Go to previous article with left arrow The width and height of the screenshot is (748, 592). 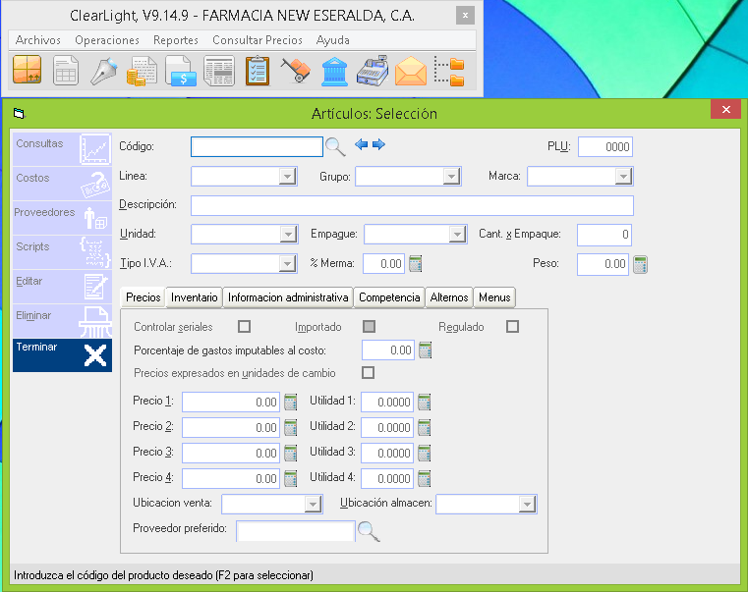(361, 144)
